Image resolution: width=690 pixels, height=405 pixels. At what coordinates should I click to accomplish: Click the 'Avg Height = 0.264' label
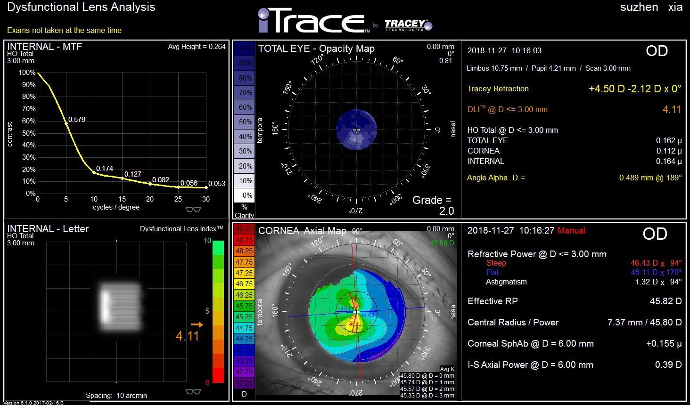[x=197, y=47]
